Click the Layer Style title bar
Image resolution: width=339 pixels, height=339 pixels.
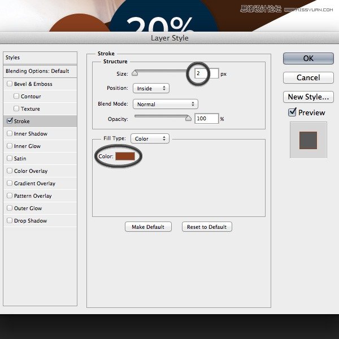click(x=169, y=38)
